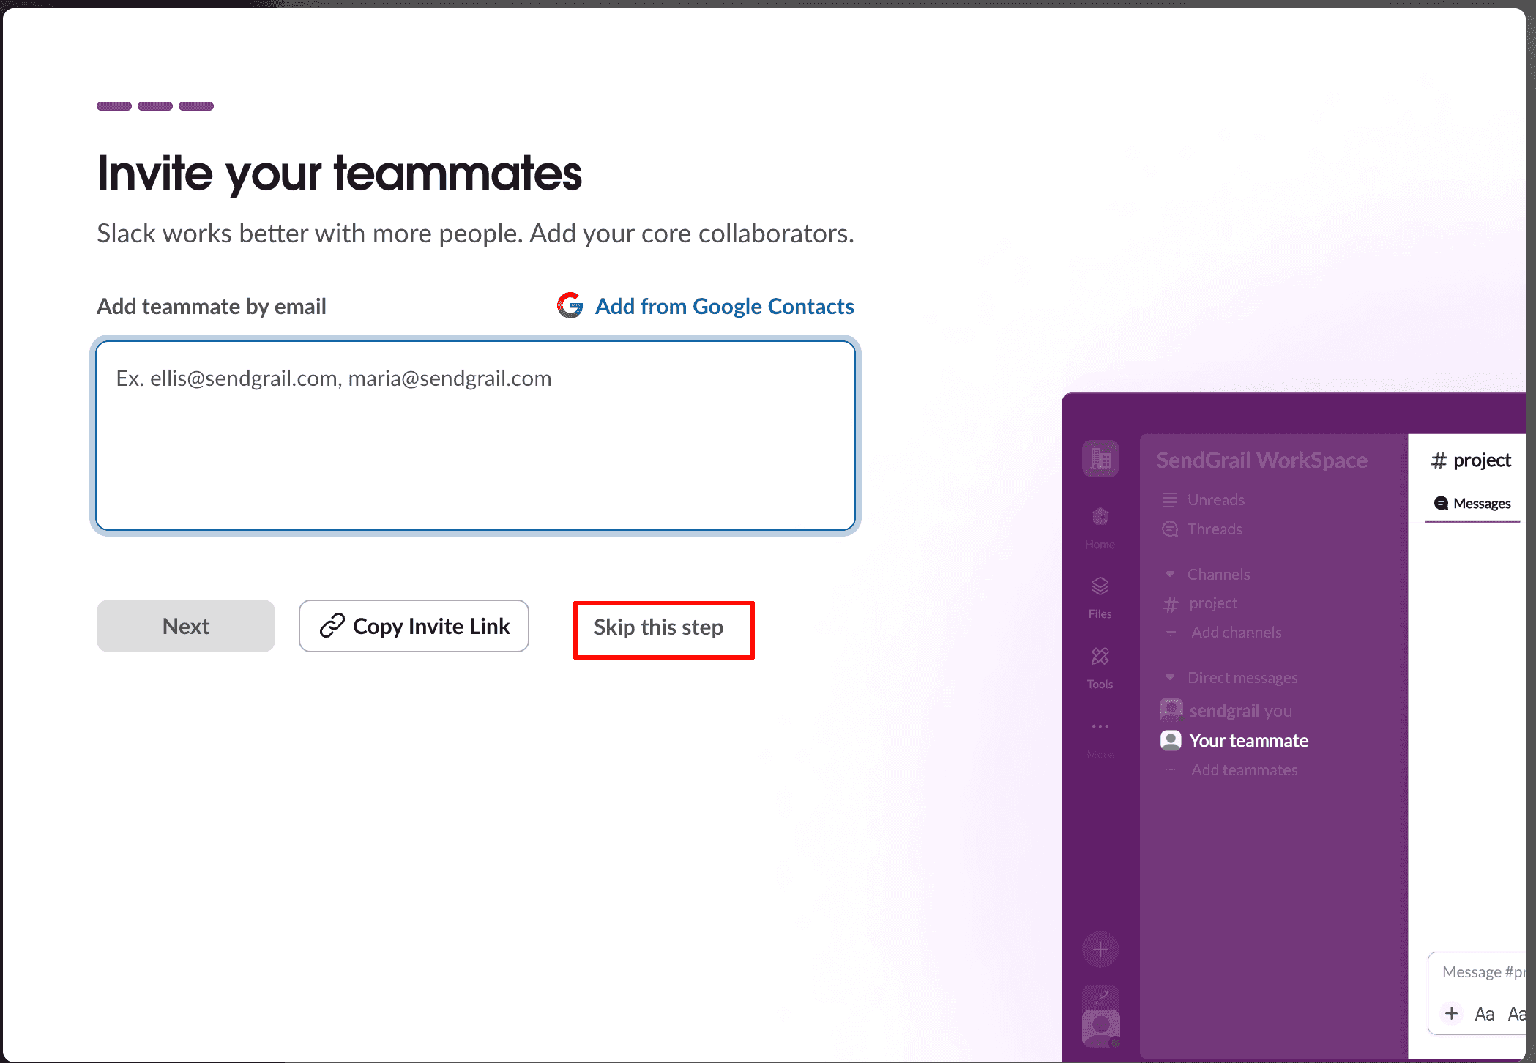Collapse the Channels section arrow

click(x=1170, y=574)
